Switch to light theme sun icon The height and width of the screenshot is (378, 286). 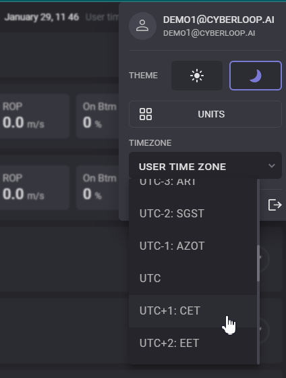197,76
